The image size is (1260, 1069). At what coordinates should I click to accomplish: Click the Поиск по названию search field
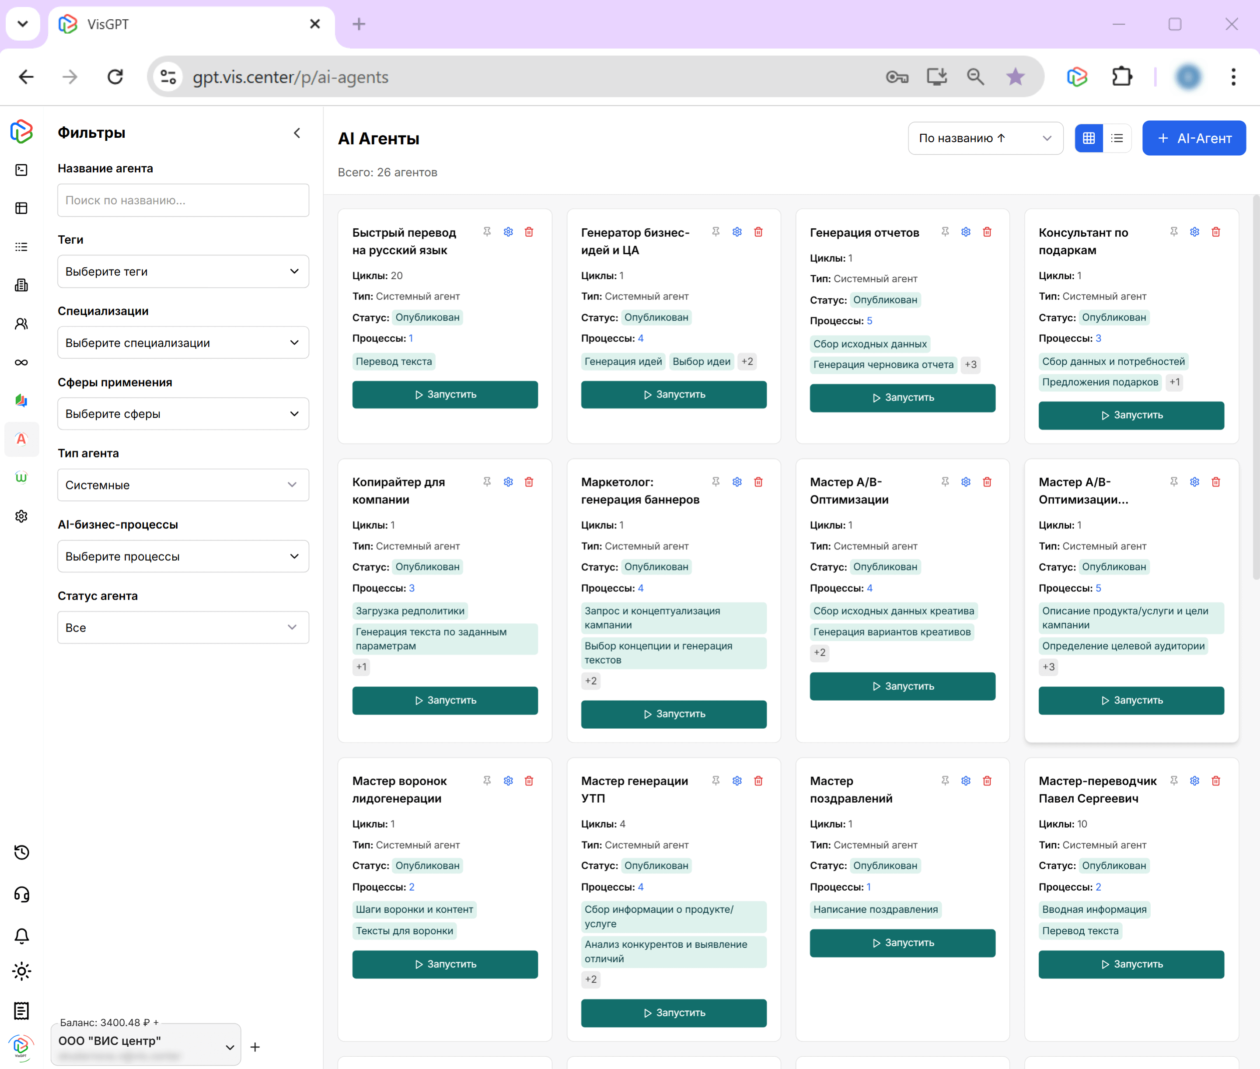183,200
